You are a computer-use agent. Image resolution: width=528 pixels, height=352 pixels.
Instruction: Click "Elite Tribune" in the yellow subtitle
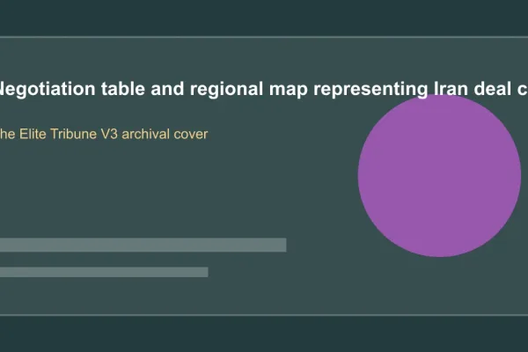(58, 134)
